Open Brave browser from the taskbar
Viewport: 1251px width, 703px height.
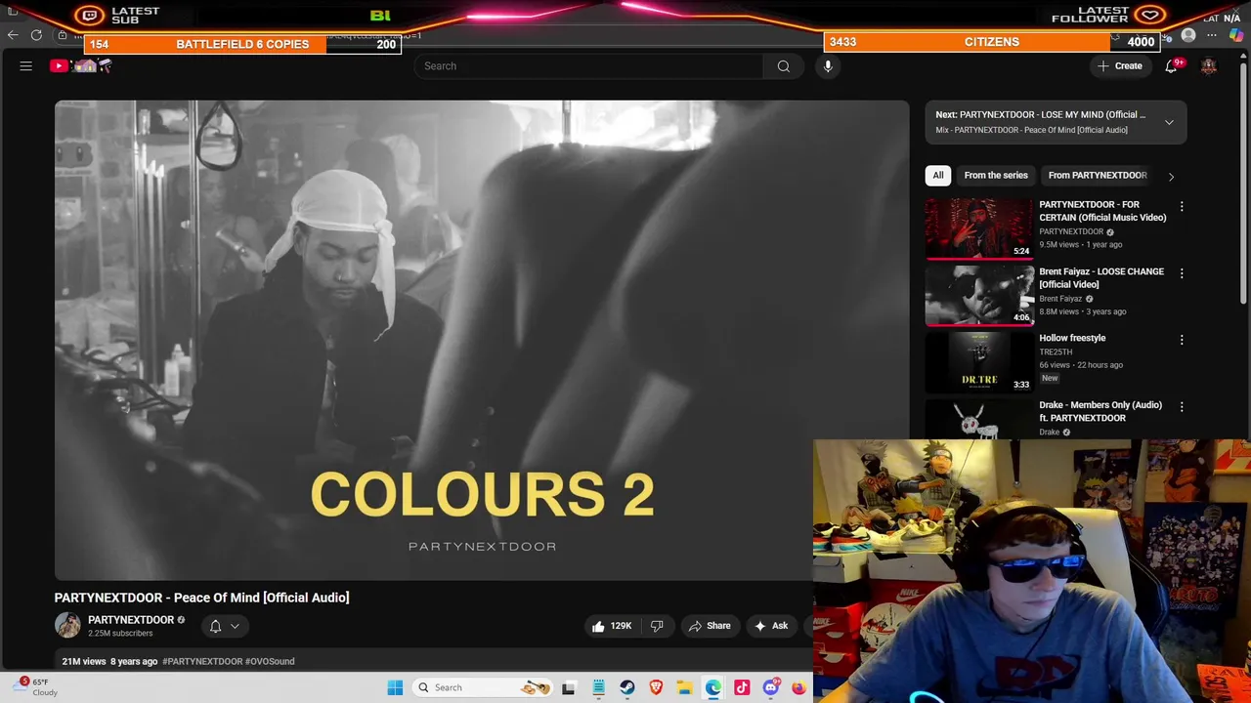coord(656,687)
